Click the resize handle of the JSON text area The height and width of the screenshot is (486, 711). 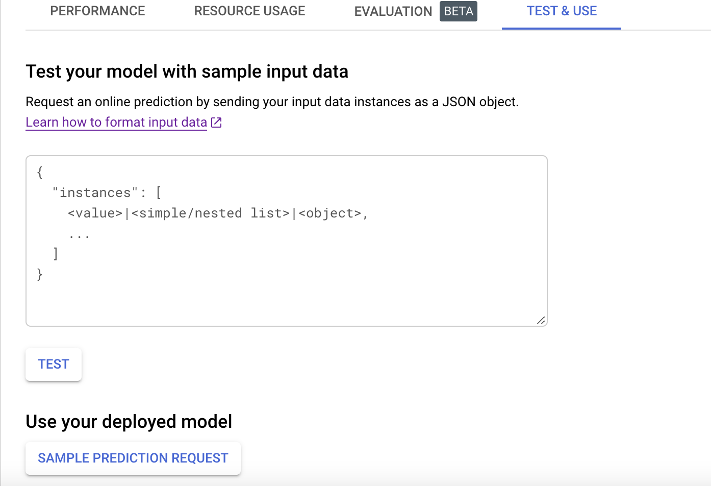point(541,320)
